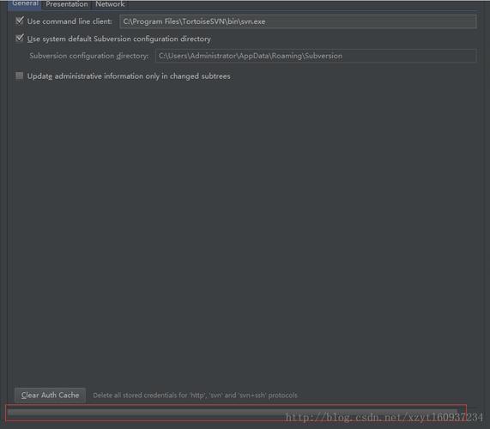Click the 'Subversion configuration directory:' label
Viewport: 490px width, 429px height.
pos(88,56)
